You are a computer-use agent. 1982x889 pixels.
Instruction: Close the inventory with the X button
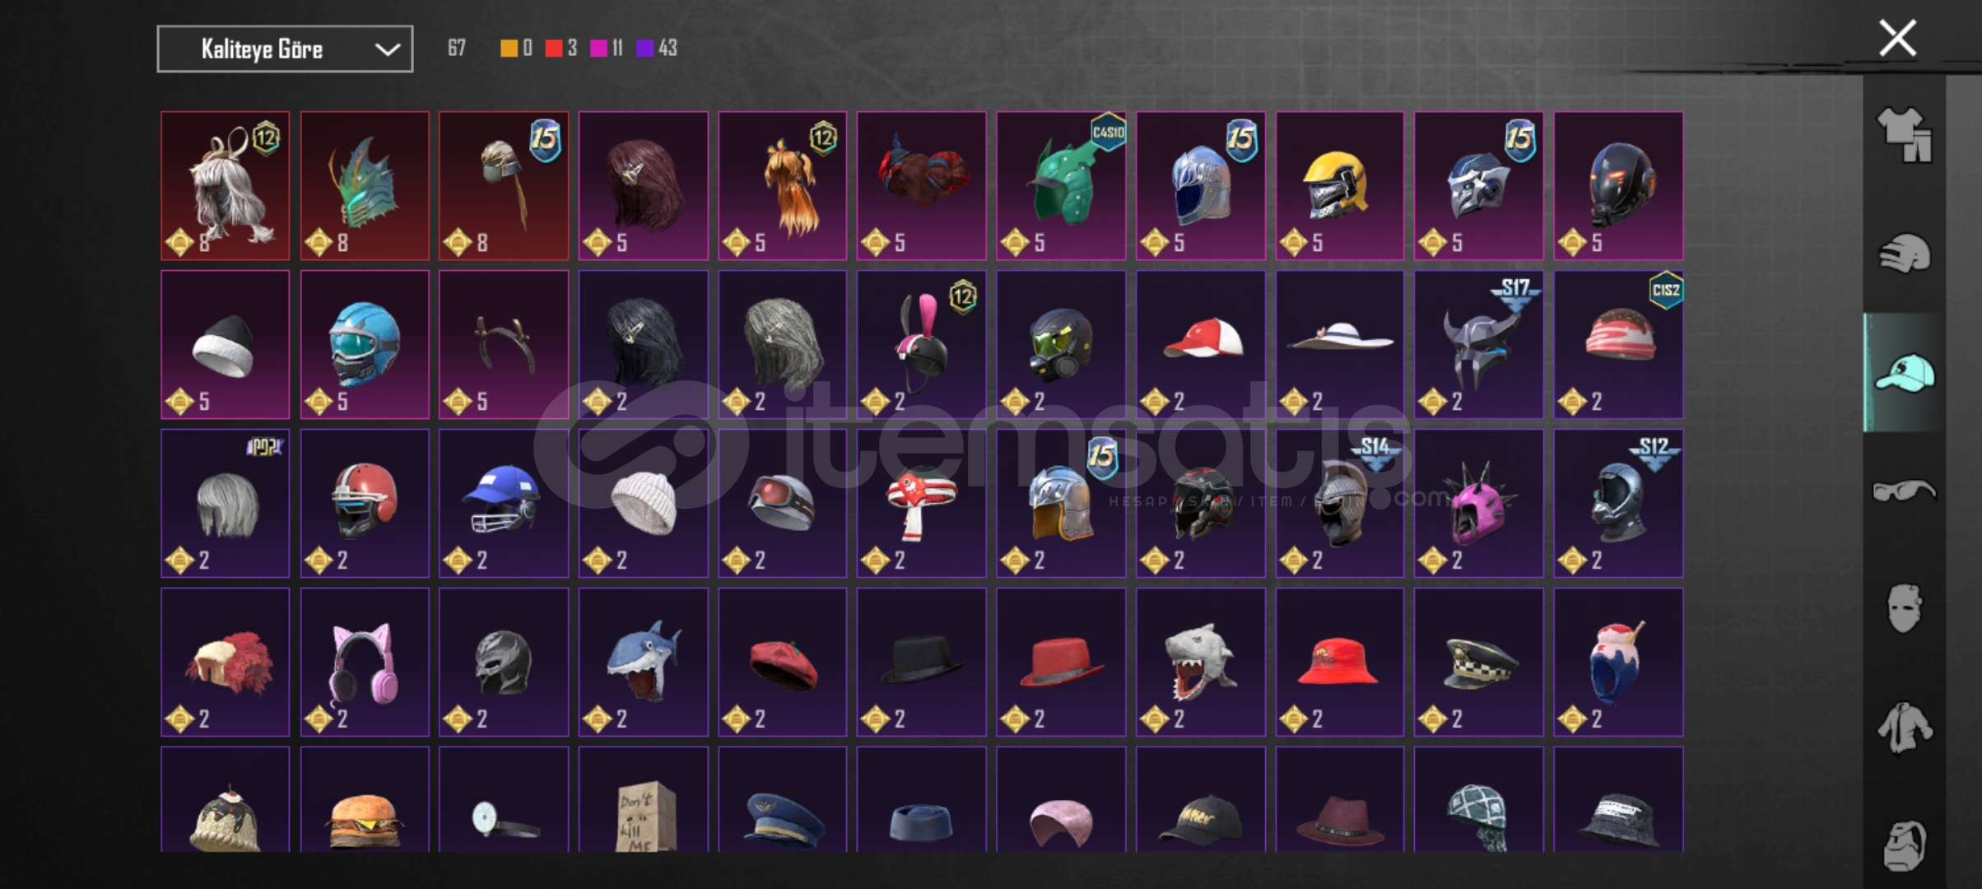[x=1897, y=39]
